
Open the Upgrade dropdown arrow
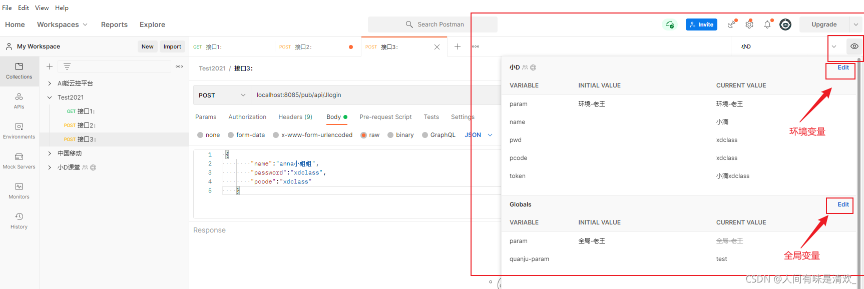coord(855,24)
